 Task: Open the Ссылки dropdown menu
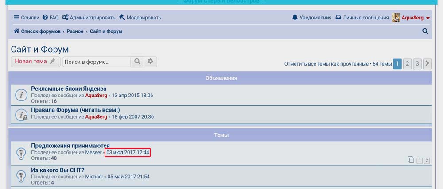26,18
